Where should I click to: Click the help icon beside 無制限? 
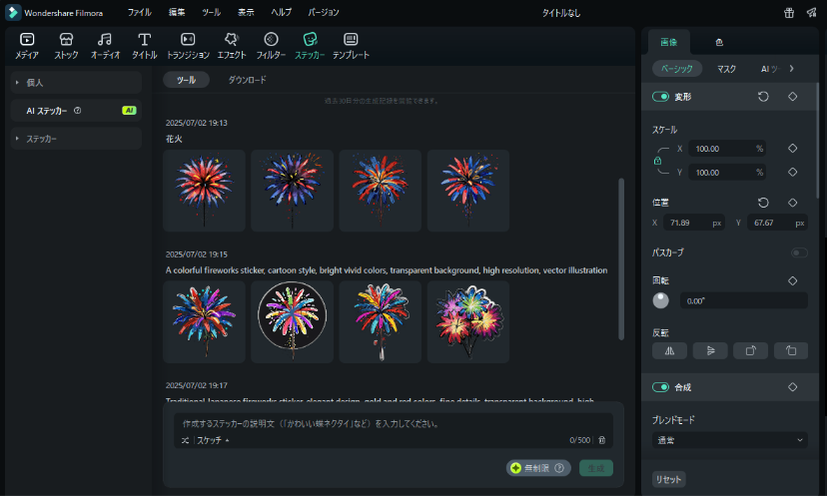(x=559, y=468)
